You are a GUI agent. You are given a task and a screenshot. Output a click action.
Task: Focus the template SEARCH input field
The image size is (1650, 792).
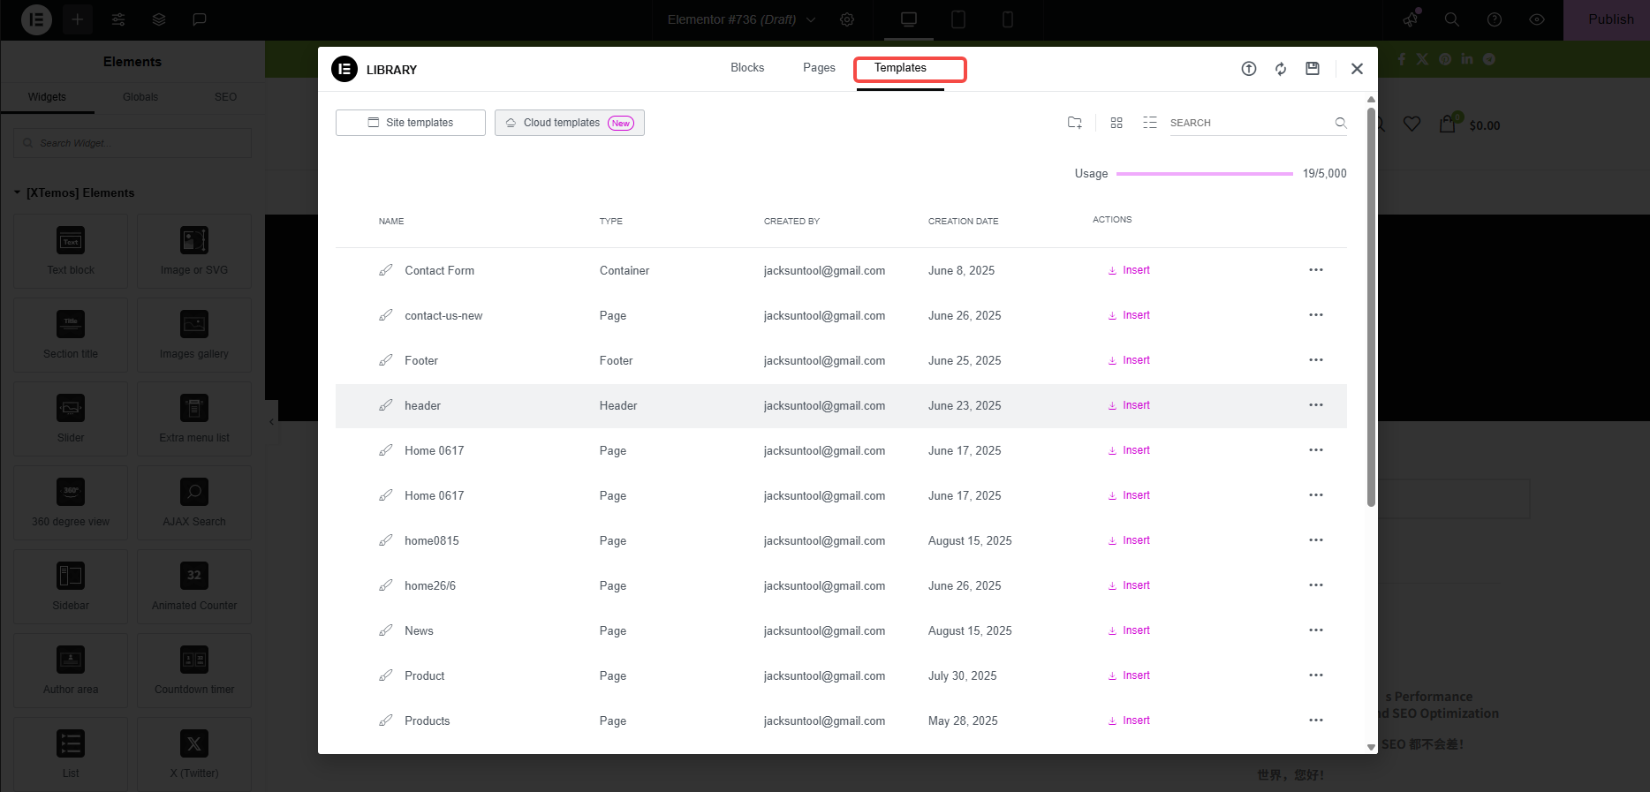(x=1247, y=123)
